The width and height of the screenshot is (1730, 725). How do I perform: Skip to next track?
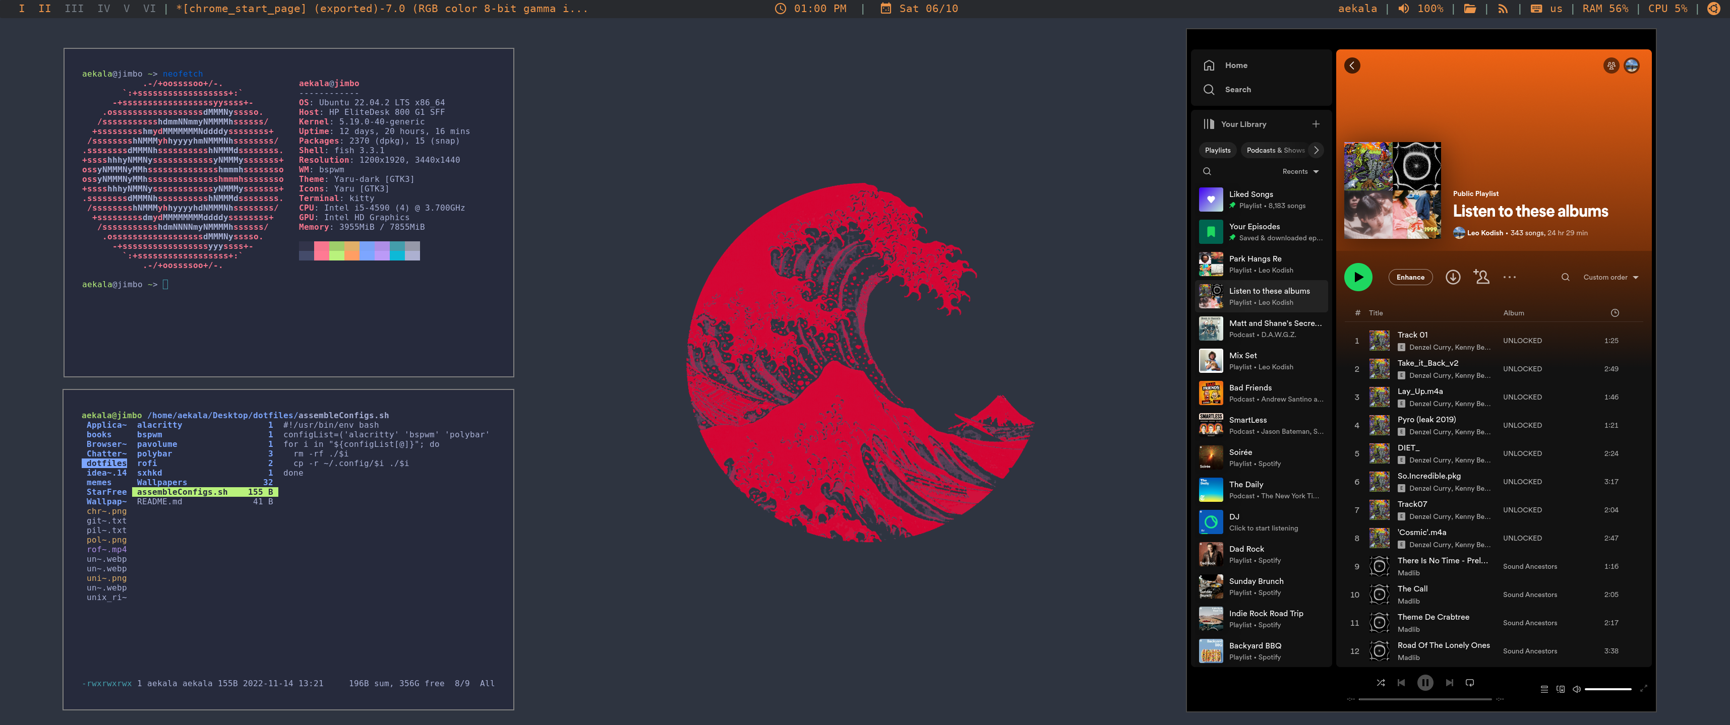click(1449, 683)
